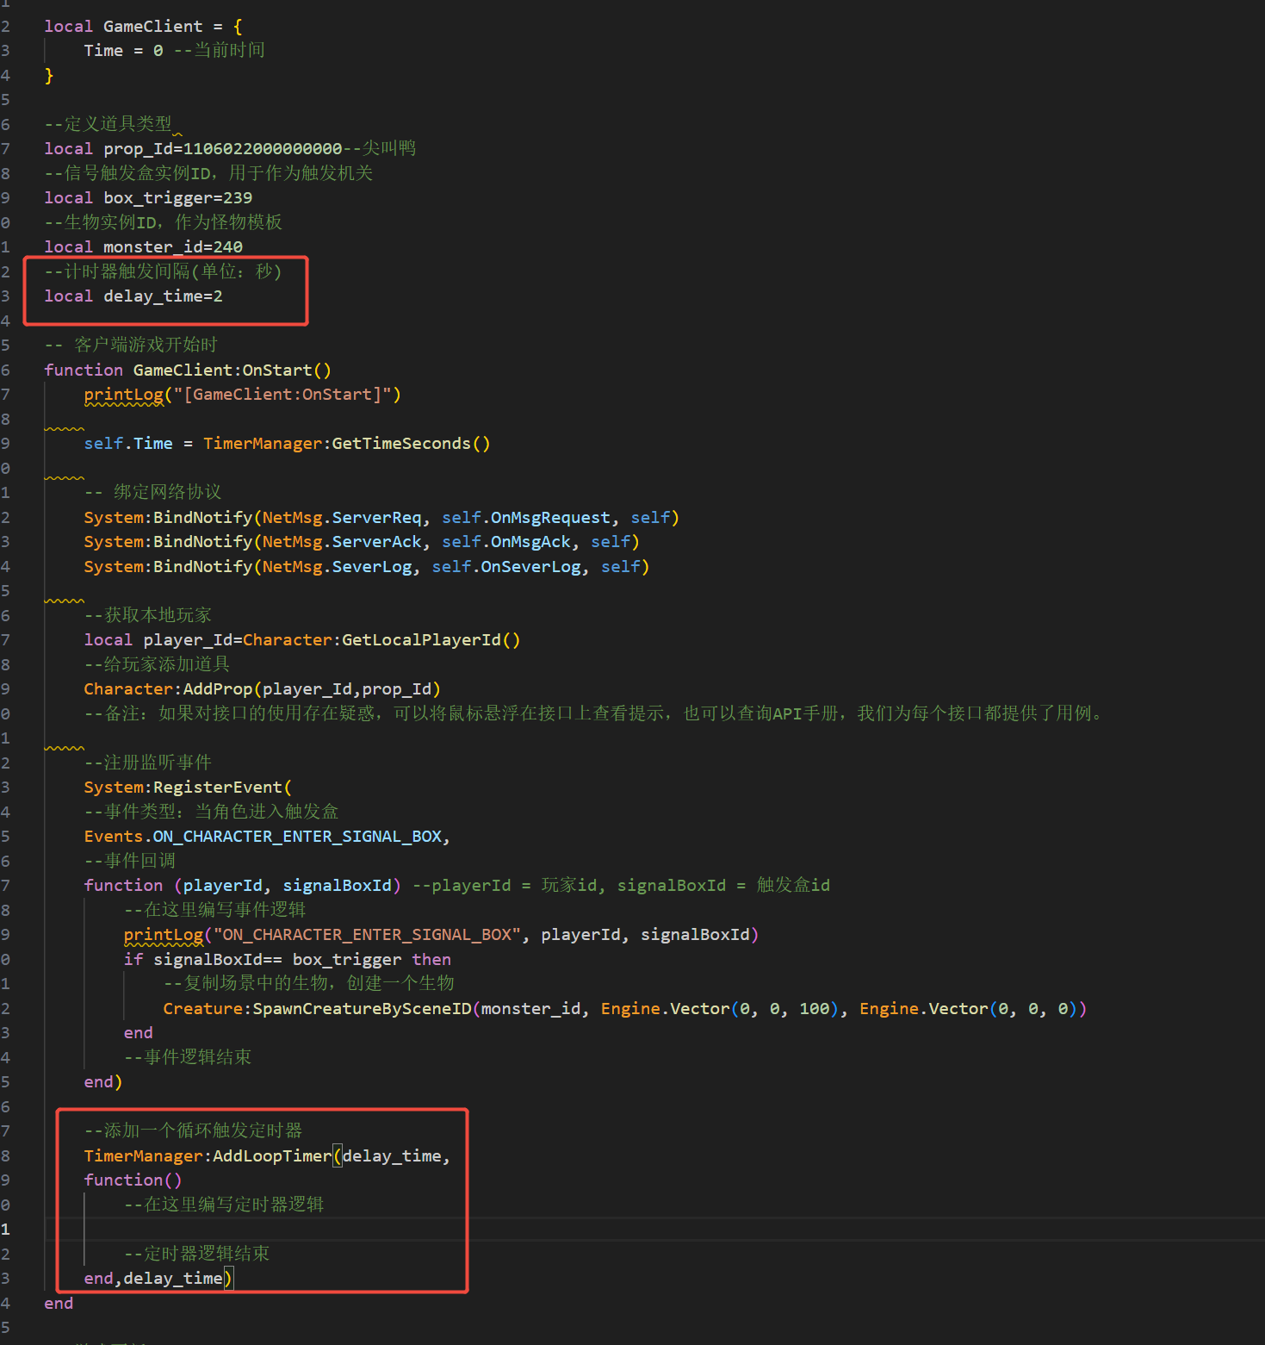The height and width of the screenshot is (1345, 1265).
Task: Place cursor on empty line inside timer function
Action: pyautogui.click(x=258, y=1230)
